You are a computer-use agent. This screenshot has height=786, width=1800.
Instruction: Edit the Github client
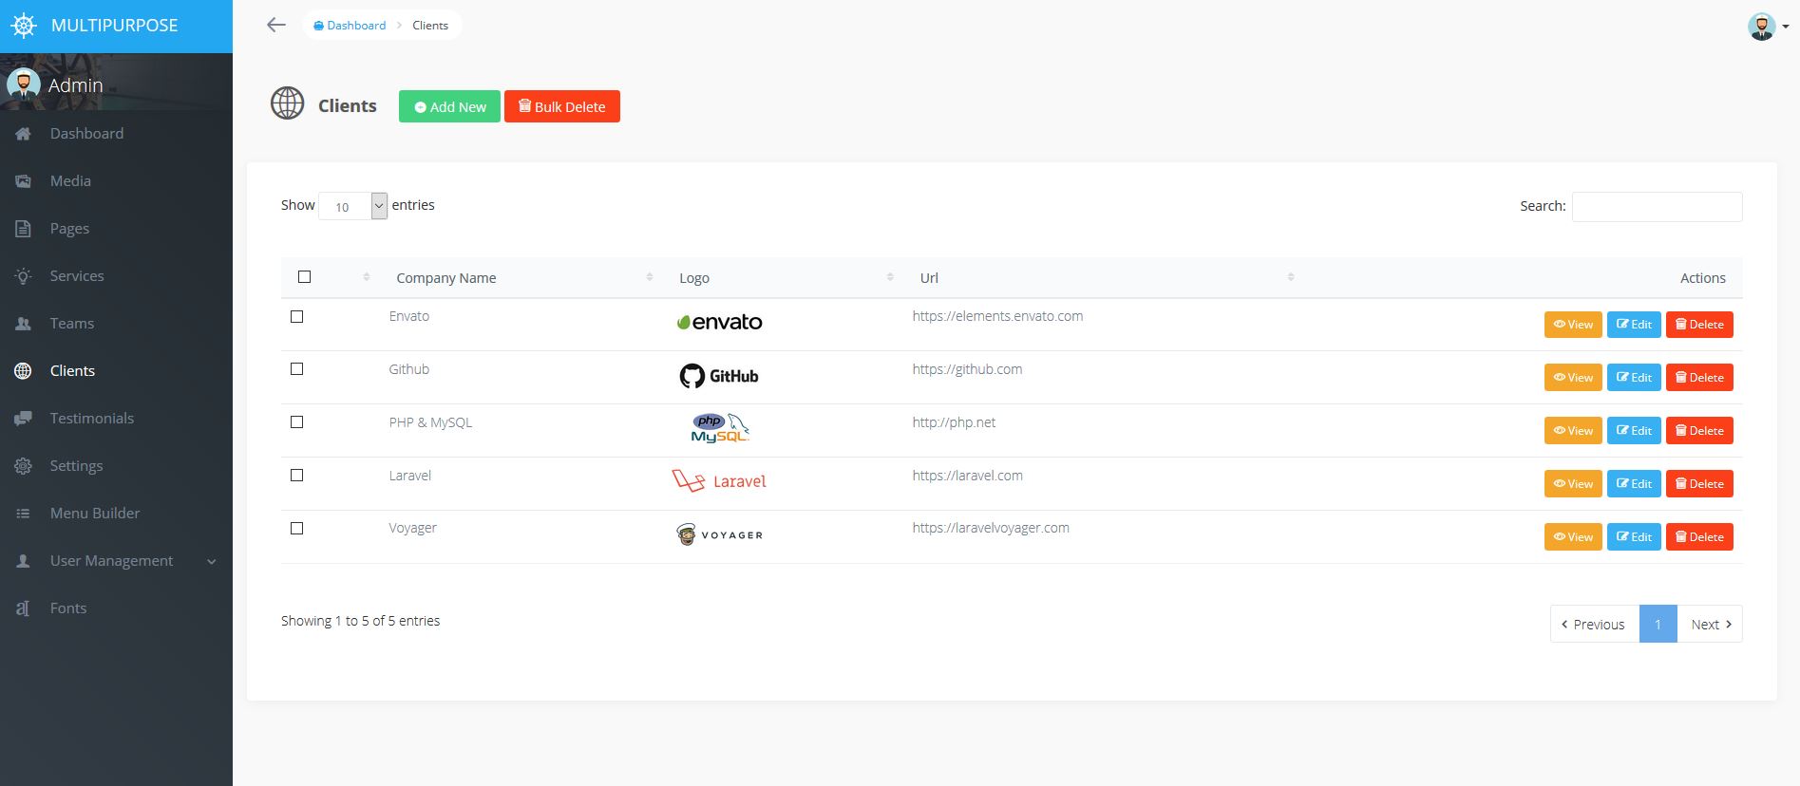tap(1634, 378)
